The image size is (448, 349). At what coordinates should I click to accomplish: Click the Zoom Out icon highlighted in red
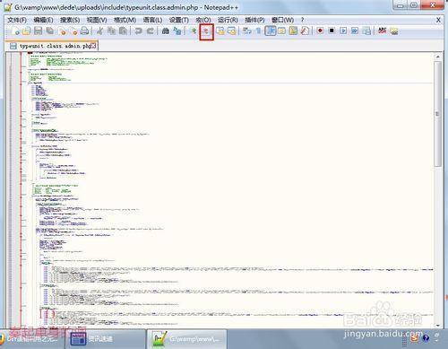[x=206, y=31]
